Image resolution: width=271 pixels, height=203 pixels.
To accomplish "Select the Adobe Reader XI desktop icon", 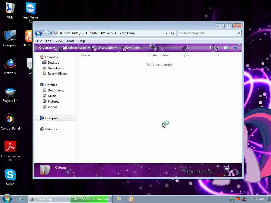I will [10, 151].
